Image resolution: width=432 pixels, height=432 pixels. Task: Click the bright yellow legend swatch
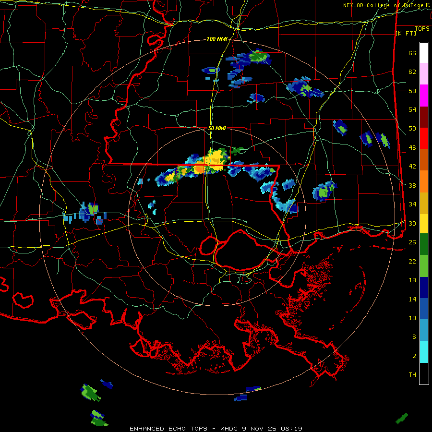(x=424, y=223)
